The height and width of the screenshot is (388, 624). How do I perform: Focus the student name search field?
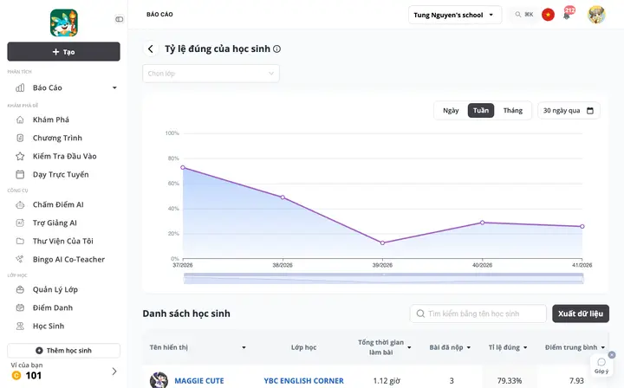coord(478,314)
